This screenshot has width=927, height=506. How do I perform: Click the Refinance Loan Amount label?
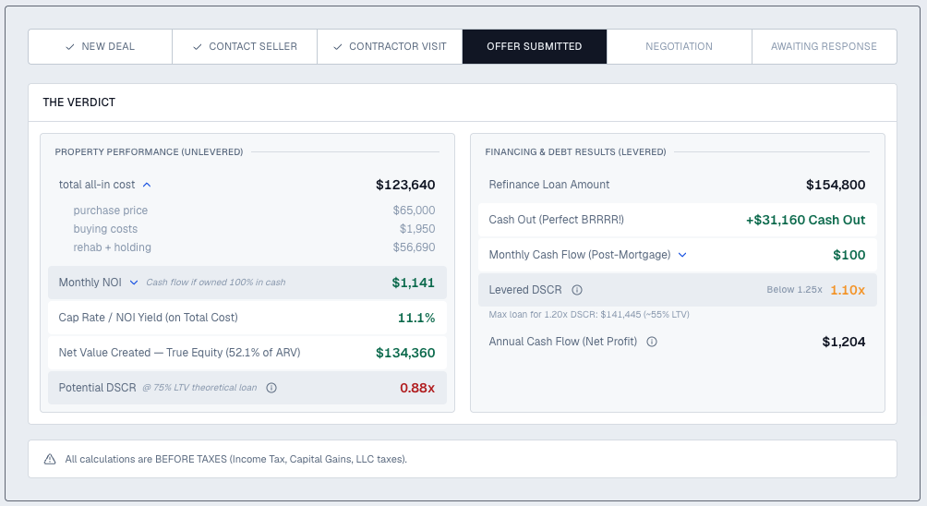point(549,185)
